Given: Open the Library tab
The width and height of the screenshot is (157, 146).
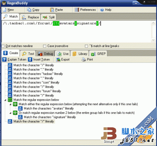Looking at the screenshot, I should click(x=80, y=54).
